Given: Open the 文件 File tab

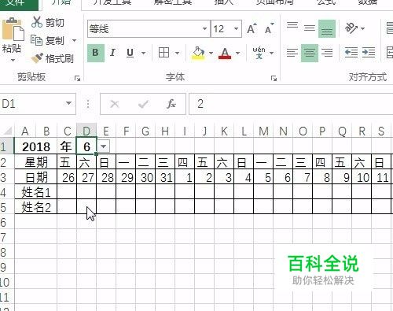Looking at the screenshot, I should coord(19,3).
